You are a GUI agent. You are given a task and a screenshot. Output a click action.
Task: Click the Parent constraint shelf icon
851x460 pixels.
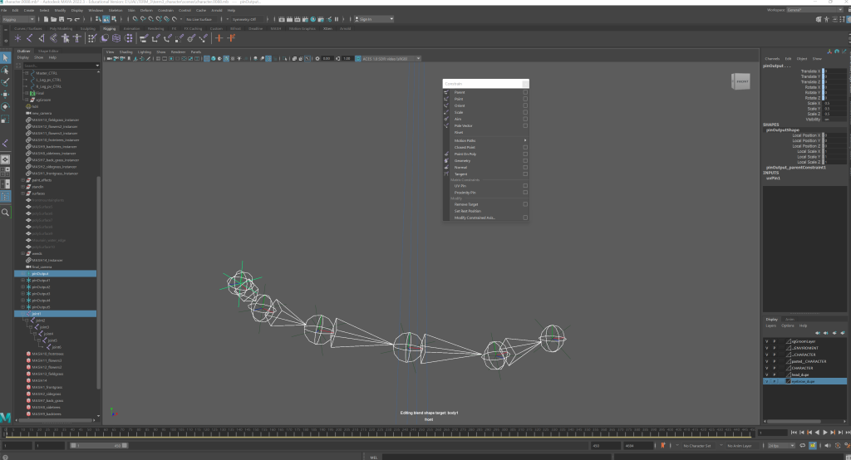(x=143, y=38)
